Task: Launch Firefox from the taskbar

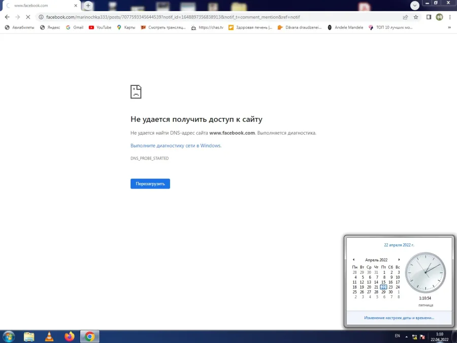Action: [x=70, y=337]
